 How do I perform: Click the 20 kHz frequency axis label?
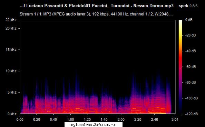11,28
